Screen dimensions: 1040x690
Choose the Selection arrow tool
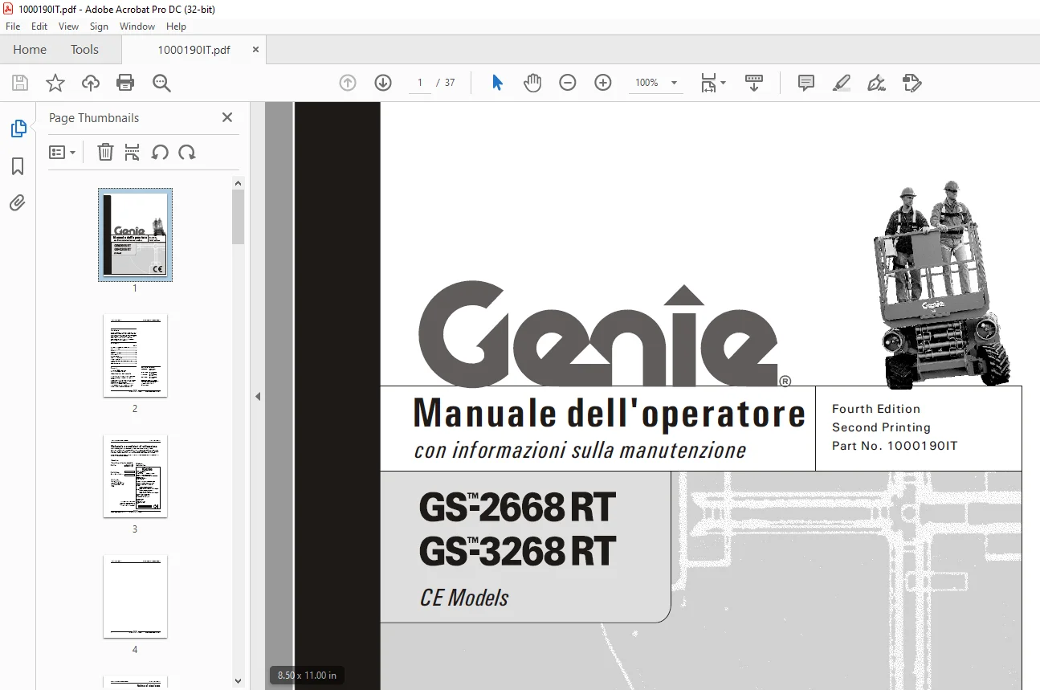coord(497,83)
